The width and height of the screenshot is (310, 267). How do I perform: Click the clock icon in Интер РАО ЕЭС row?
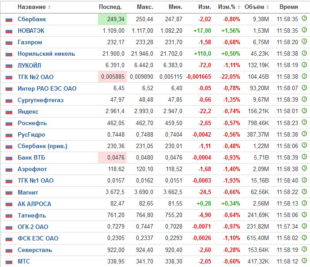(304, 88)
